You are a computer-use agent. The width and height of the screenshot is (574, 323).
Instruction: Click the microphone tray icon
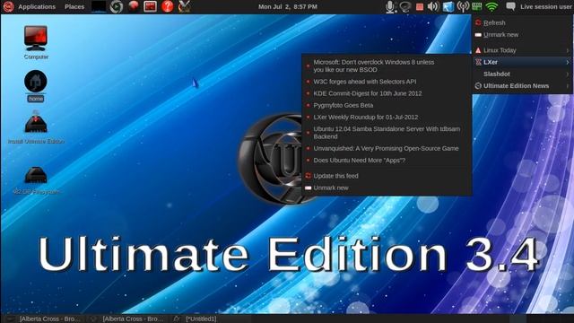click(391, 6)
